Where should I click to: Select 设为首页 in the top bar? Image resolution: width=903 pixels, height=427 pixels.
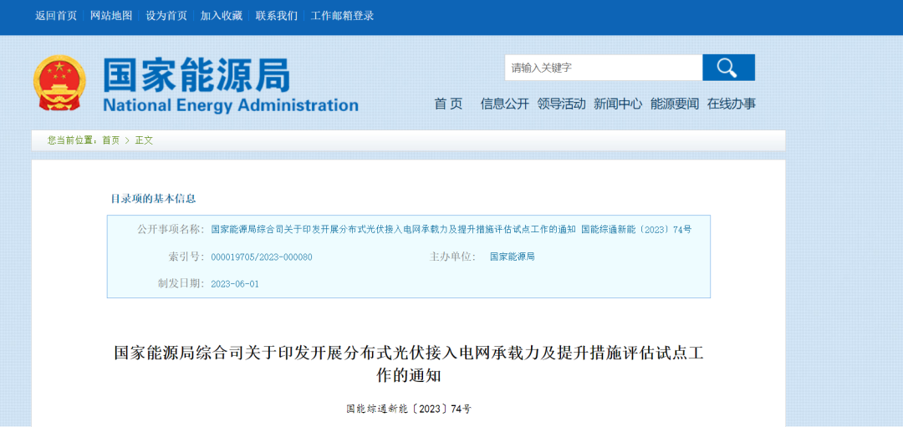pyautogui.click(x=166, y=16)
